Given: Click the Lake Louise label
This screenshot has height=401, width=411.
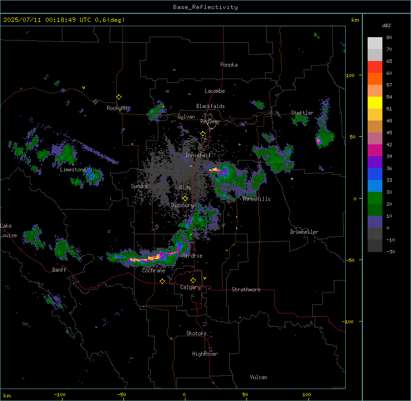Looking at the screenshot, I should click(8, 231).
